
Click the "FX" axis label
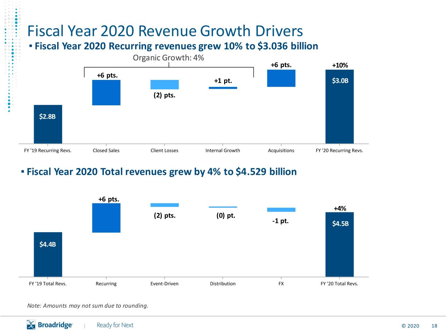(281, 283)
